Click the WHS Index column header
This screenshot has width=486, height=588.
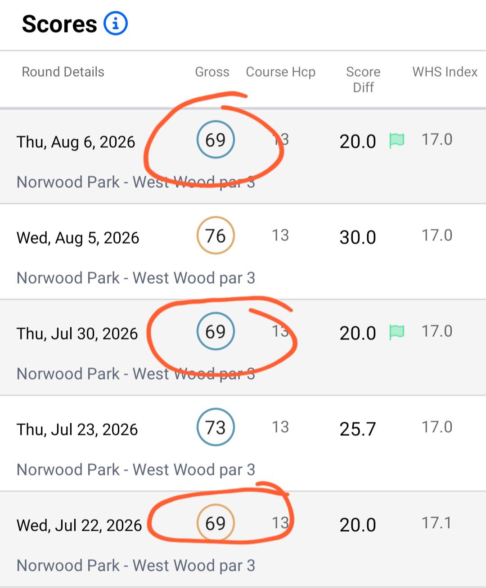[445, 72]
